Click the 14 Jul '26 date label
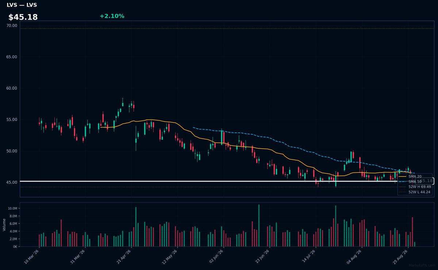Screen dimensions: 438x270 (x=308, y=257)
